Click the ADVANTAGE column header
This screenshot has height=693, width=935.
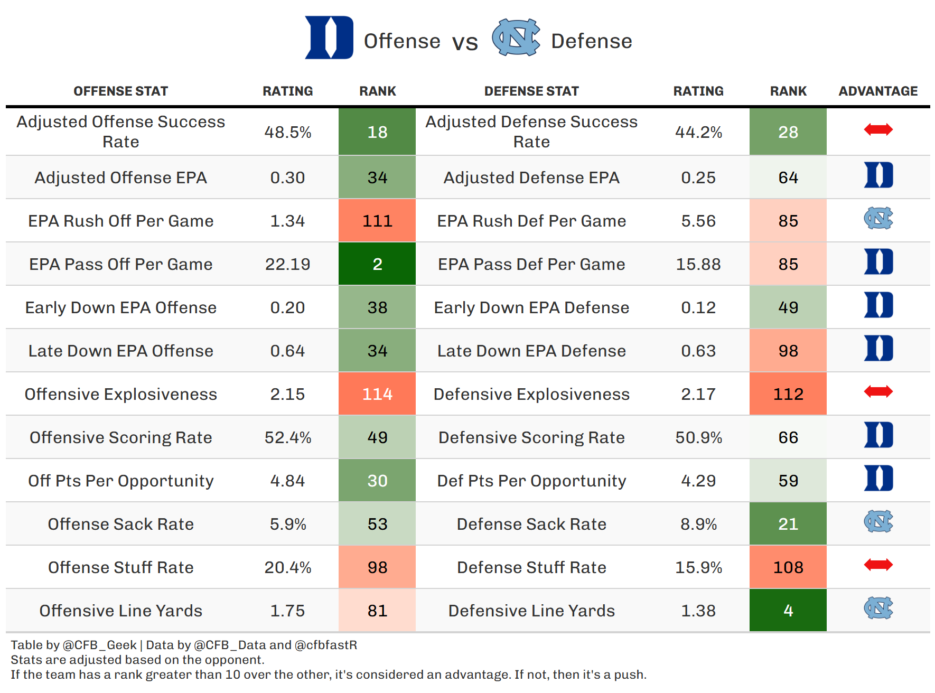coord(878,91)
